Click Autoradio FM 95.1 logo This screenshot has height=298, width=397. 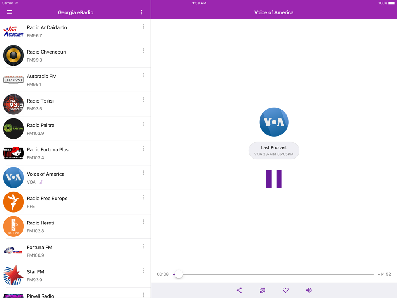click(x=13, y=80)
